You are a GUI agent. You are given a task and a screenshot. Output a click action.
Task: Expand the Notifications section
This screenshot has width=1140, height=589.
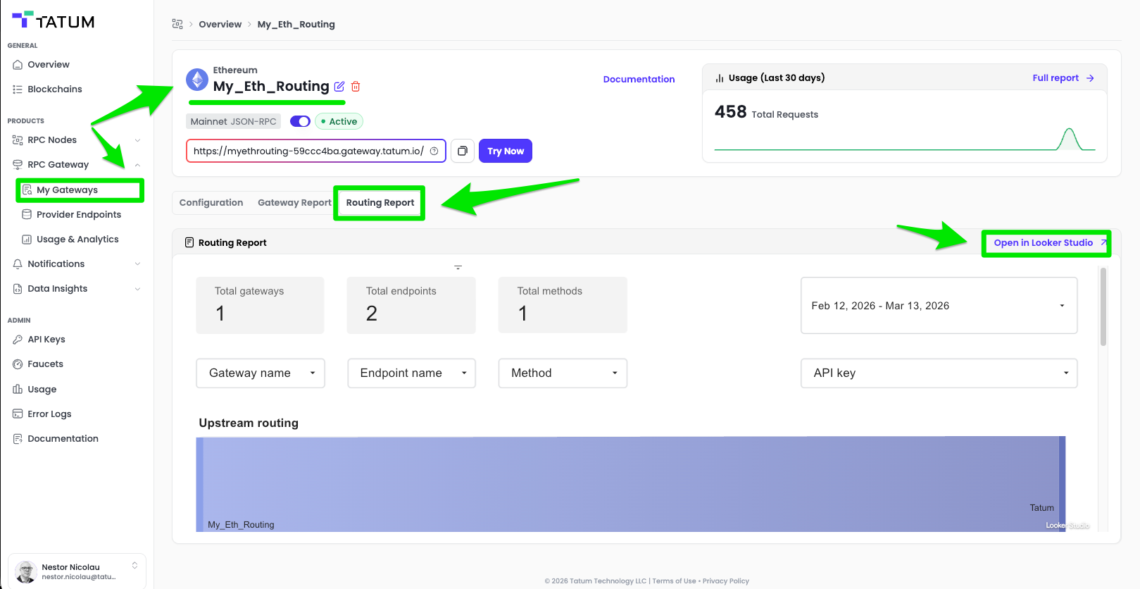pos(138,264)
